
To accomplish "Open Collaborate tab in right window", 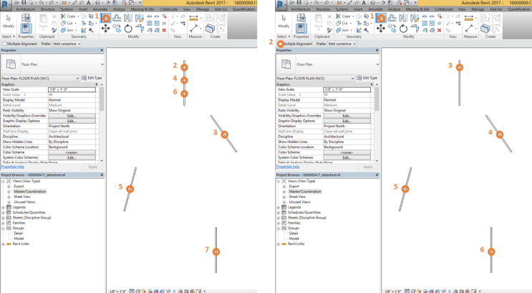I will [x=444, y=9].
